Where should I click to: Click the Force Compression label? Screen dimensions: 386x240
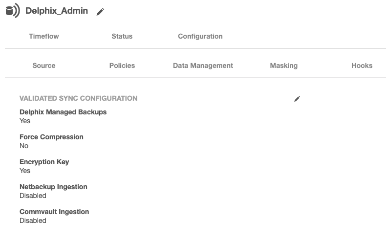point(51,137)
